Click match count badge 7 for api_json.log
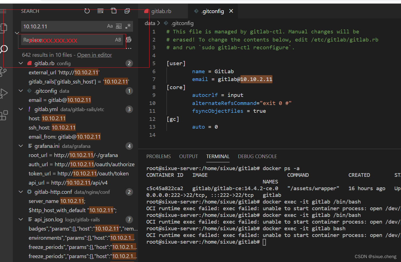This screenshot has height=262, width=401. coord(129,219)
